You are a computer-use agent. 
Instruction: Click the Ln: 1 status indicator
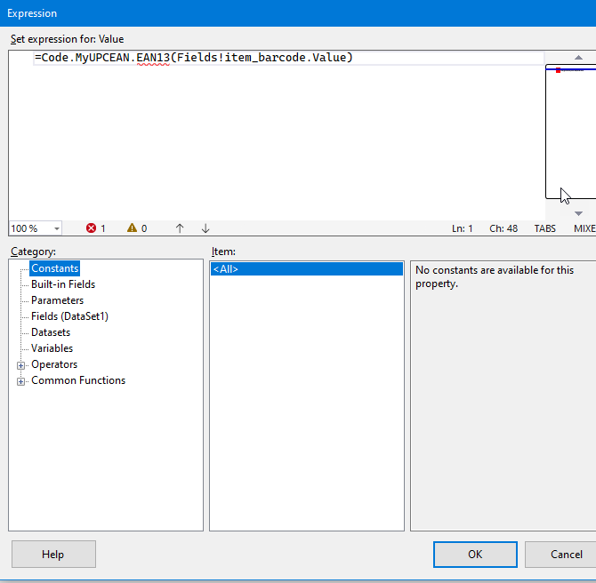point(463,228)
